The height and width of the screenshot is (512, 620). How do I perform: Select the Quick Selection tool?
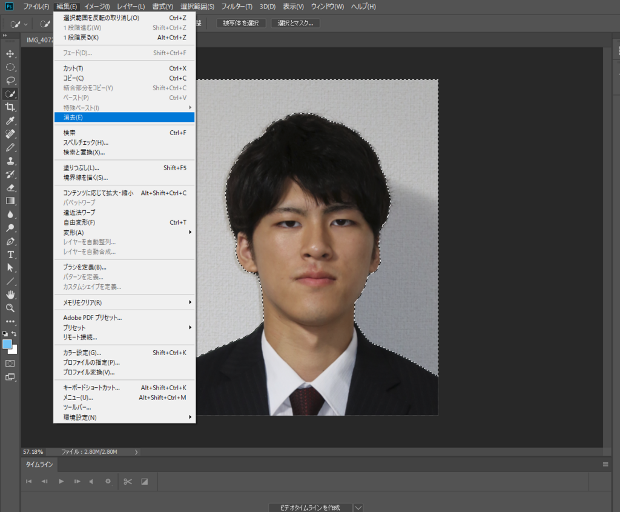click(10, 94)
